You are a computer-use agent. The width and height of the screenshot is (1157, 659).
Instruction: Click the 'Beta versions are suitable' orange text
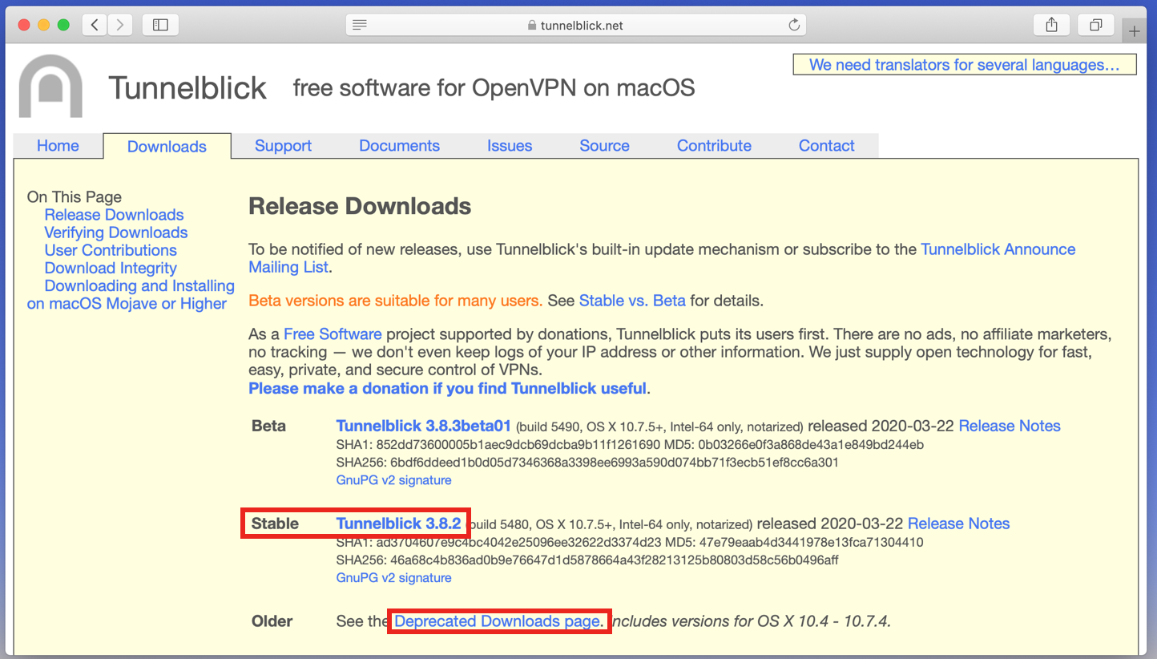(395, 301)
